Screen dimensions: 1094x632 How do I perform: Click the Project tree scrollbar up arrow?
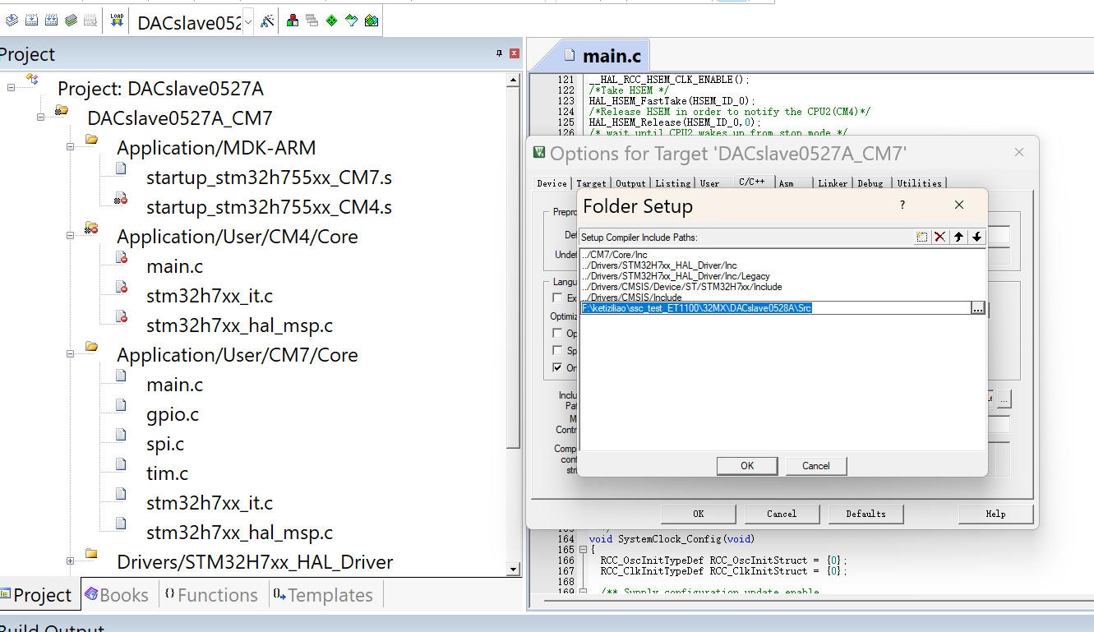[x=514, y=80]
